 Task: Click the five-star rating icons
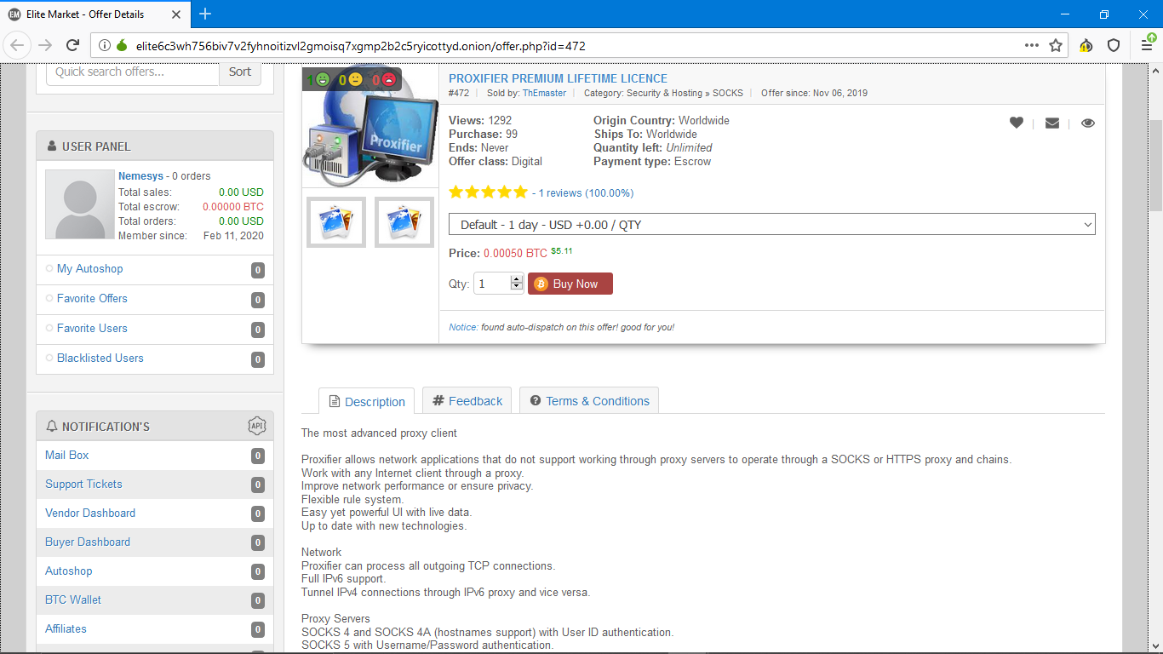488,192
